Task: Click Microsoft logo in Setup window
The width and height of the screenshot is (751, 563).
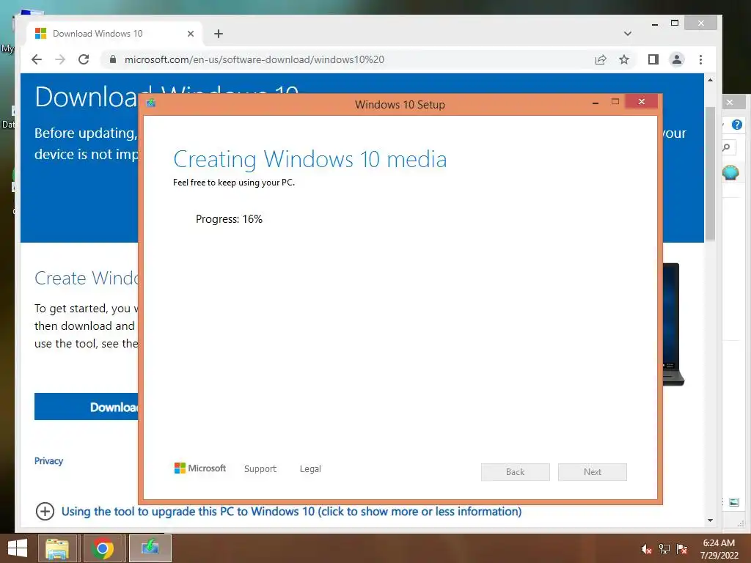Action: [200, 468]
